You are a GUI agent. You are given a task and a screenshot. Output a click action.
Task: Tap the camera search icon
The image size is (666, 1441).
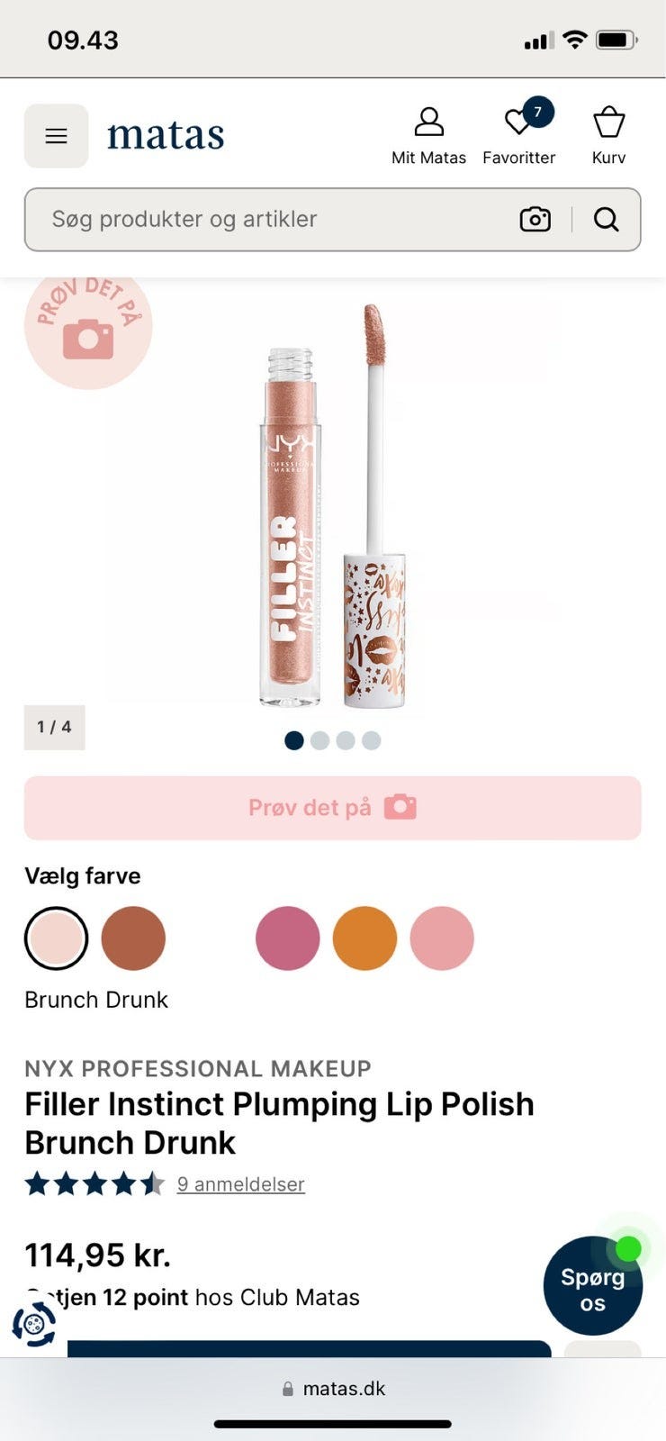pos(535,219)
